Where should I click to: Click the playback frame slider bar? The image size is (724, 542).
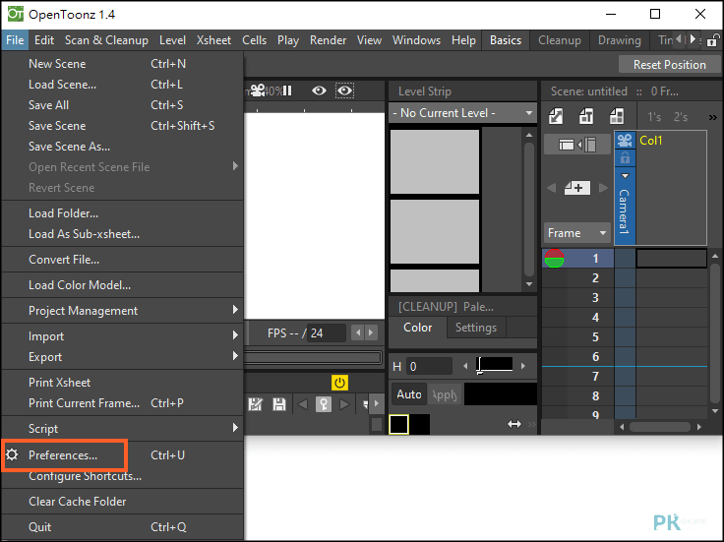[313, 357]
